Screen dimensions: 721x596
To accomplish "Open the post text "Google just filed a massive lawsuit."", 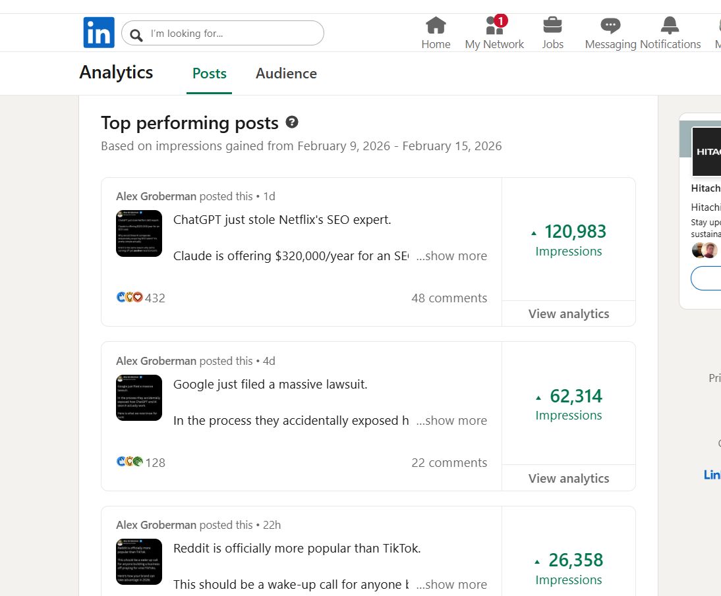I will (270, 384).
